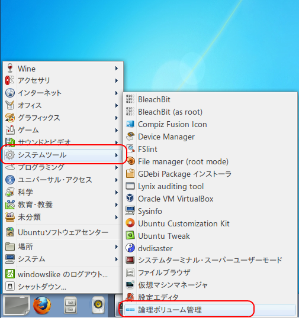This screenshot has height=318, width=299.
Task: Expand the Wine submenu arrow
Action: click(x=117, y=69)
